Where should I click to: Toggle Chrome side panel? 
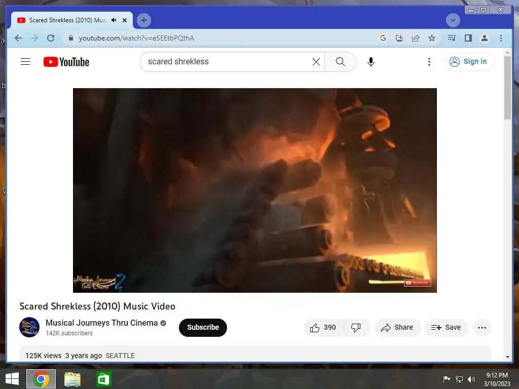pyautogui.click(x=468, y=38)
